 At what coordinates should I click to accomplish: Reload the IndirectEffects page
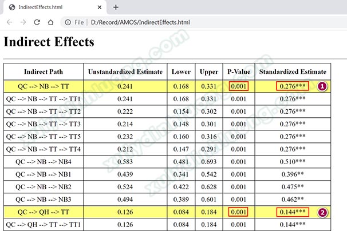37,22
